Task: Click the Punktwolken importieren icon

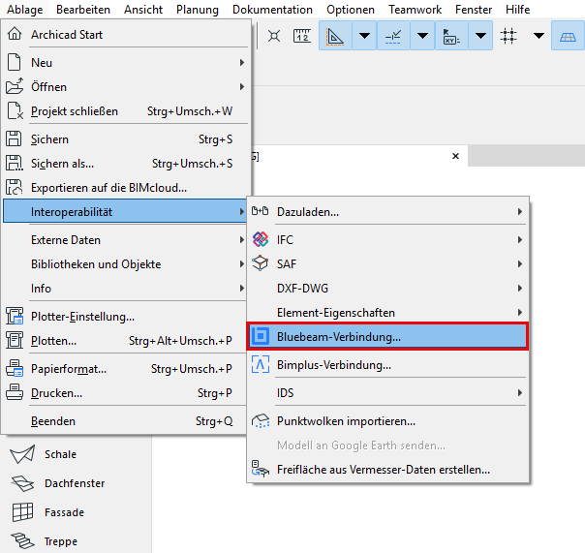Action: pos(261,421)
